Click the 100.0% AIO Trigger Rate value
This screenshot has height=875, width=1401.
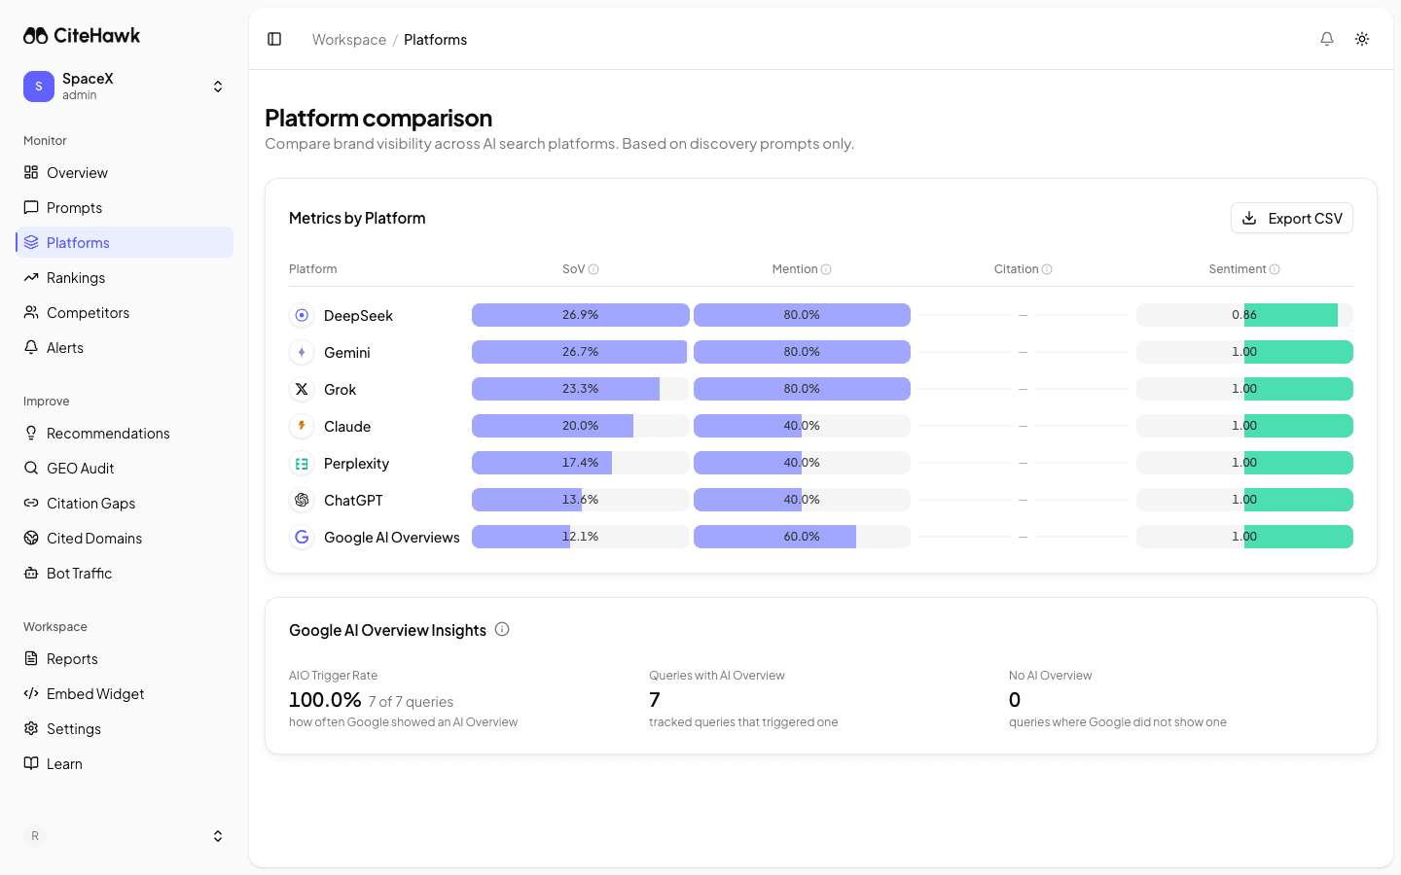325,700
